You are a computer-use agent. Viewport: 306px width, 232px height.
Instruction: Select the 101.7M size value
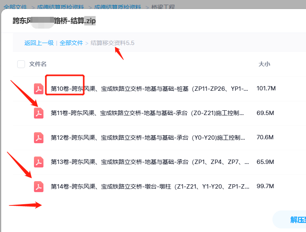[x=266, y=88]
